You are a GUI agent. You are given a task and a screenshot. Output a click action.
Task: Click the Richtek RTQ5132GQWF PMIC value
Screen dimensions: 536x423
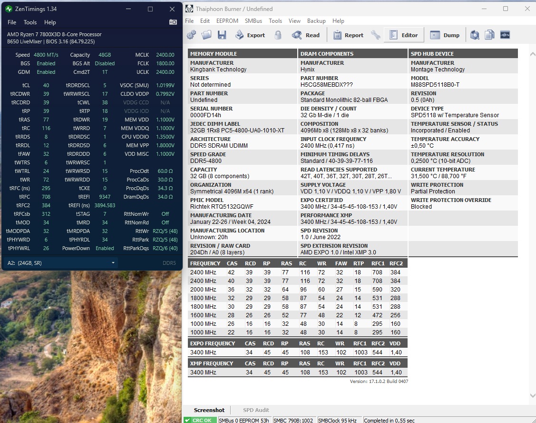[x=222, y=207]
